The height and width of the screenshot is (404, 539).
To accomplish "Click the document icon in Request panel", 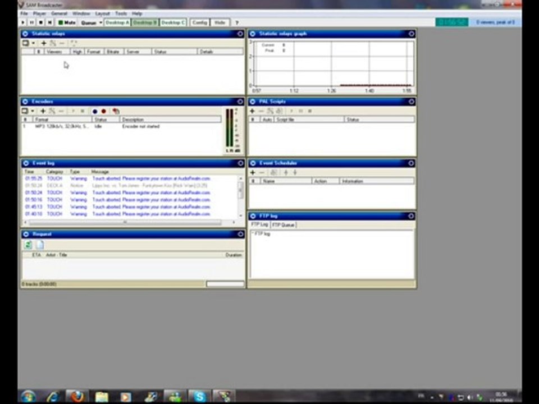I will point(40,245).
